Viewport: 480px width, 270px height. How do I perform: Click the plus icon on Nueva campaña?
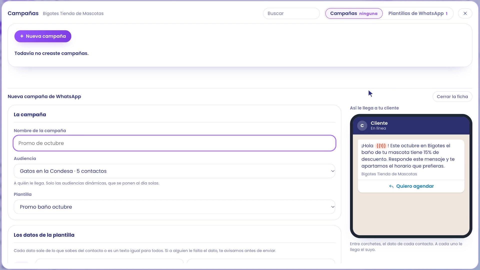(x=22, y=36)
